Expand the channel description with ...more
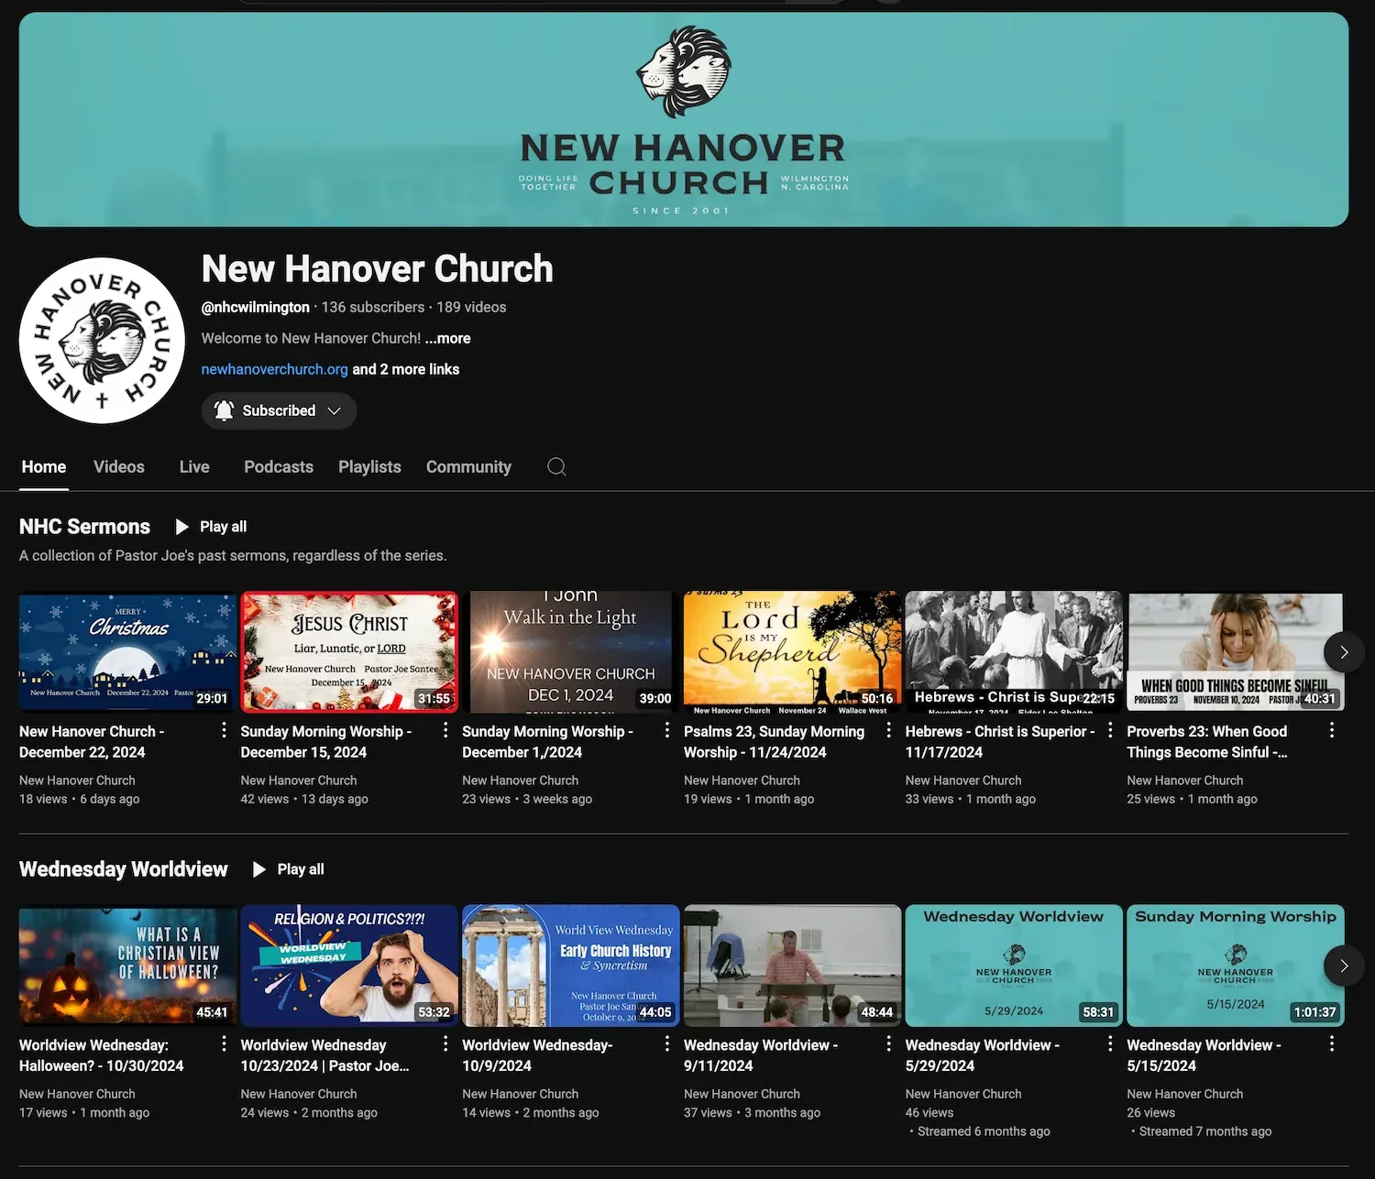 point(447,338)
